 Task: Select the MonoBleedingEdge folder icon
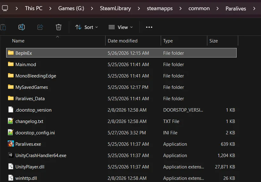tap(11, 75)
